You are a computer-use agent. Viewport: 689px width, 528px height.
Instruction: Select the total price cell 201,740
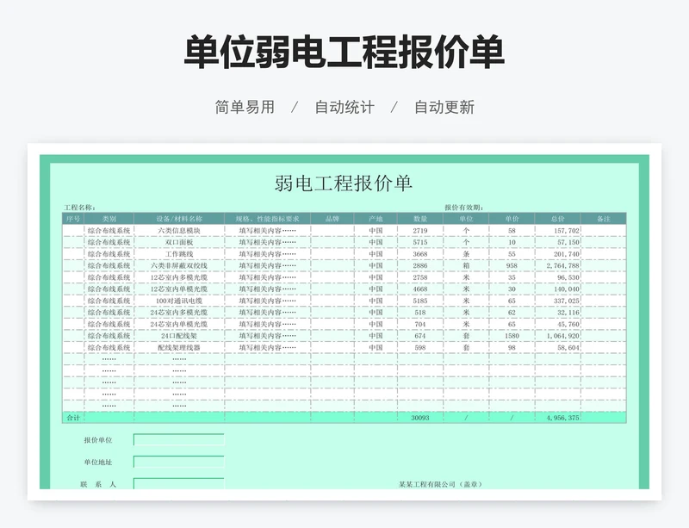point(557,254)
